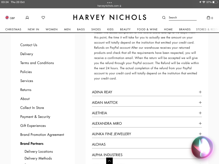Open the Delivery sidebar link
The image size is (219, 164).
coord(27,54)
